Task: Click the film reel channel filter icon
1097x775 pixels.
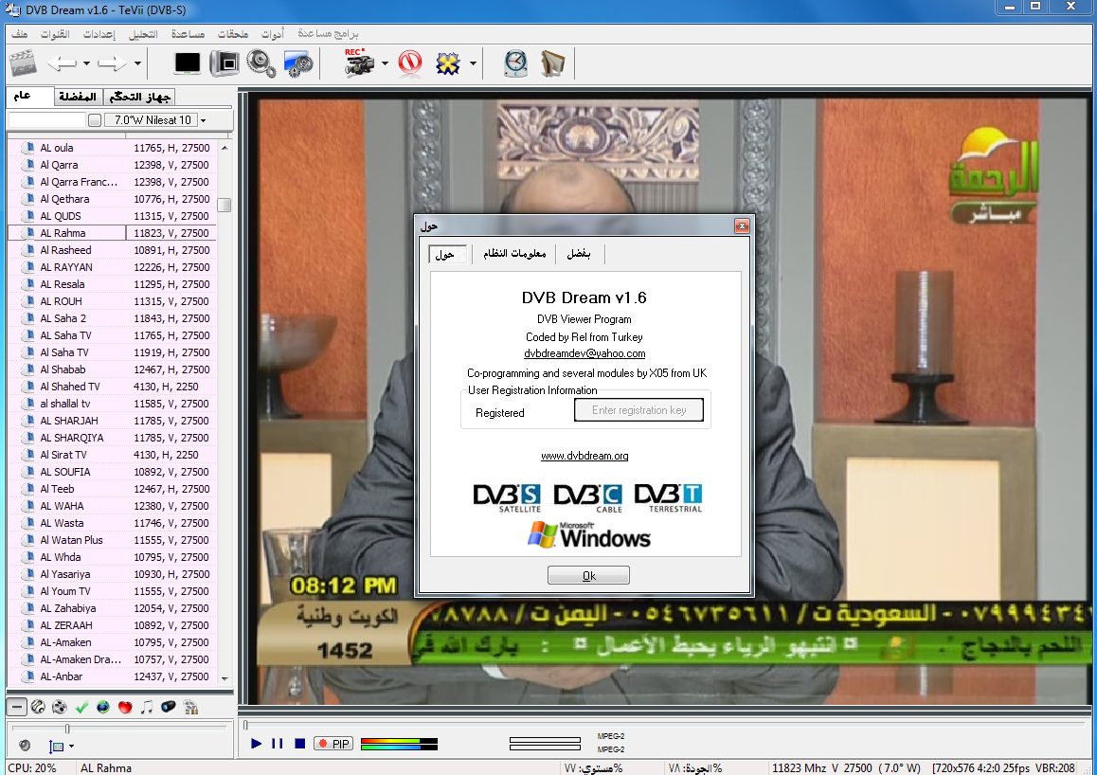Action: tap(61, 707)
